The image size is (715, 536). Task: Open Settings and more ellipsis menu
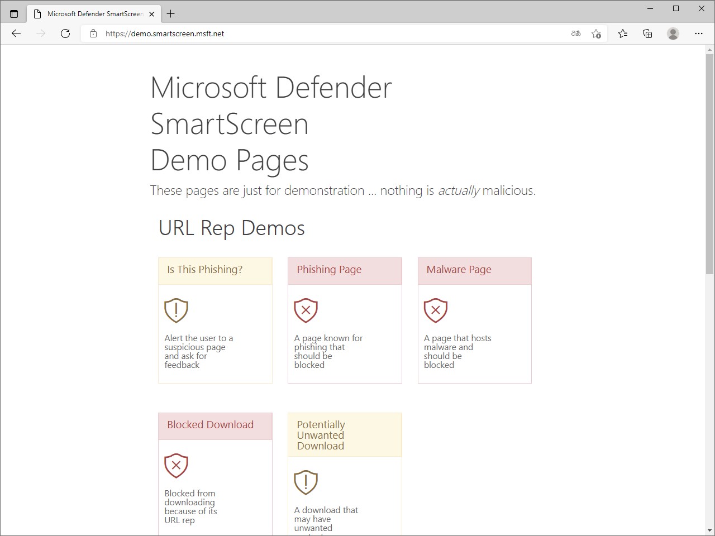(698, 33)
